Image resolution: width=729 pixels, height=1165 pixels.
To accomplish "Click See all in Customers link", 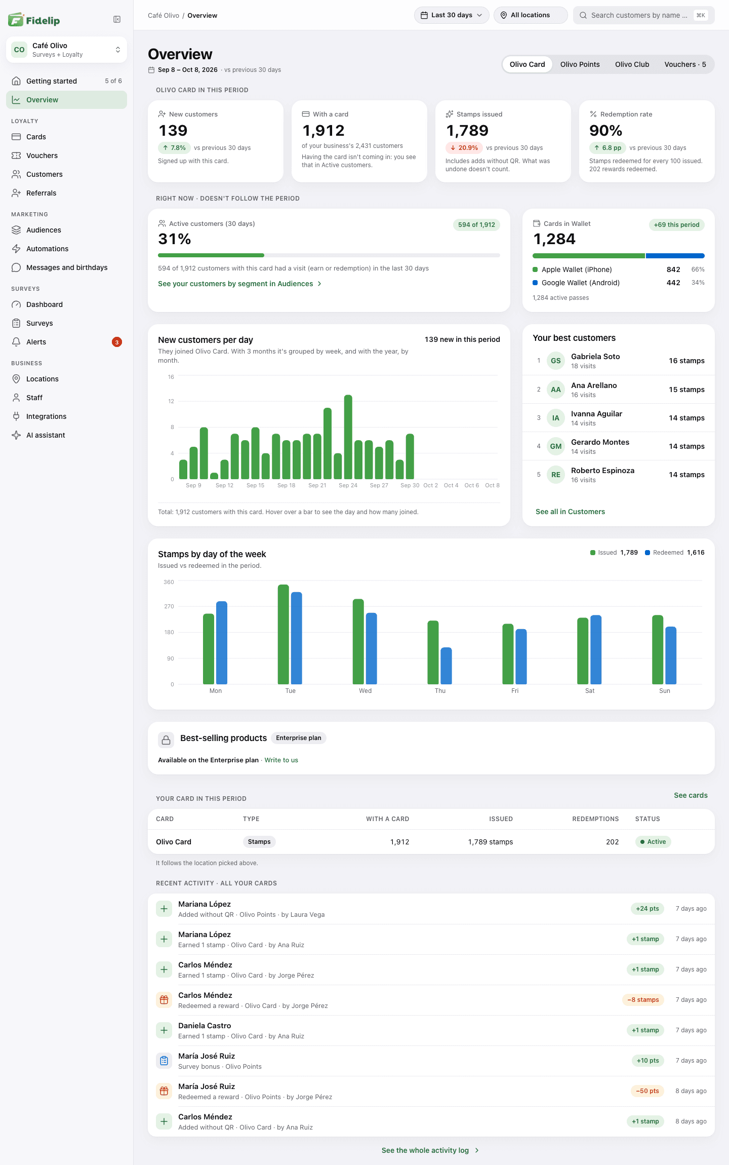I will (x=570, y=512).
